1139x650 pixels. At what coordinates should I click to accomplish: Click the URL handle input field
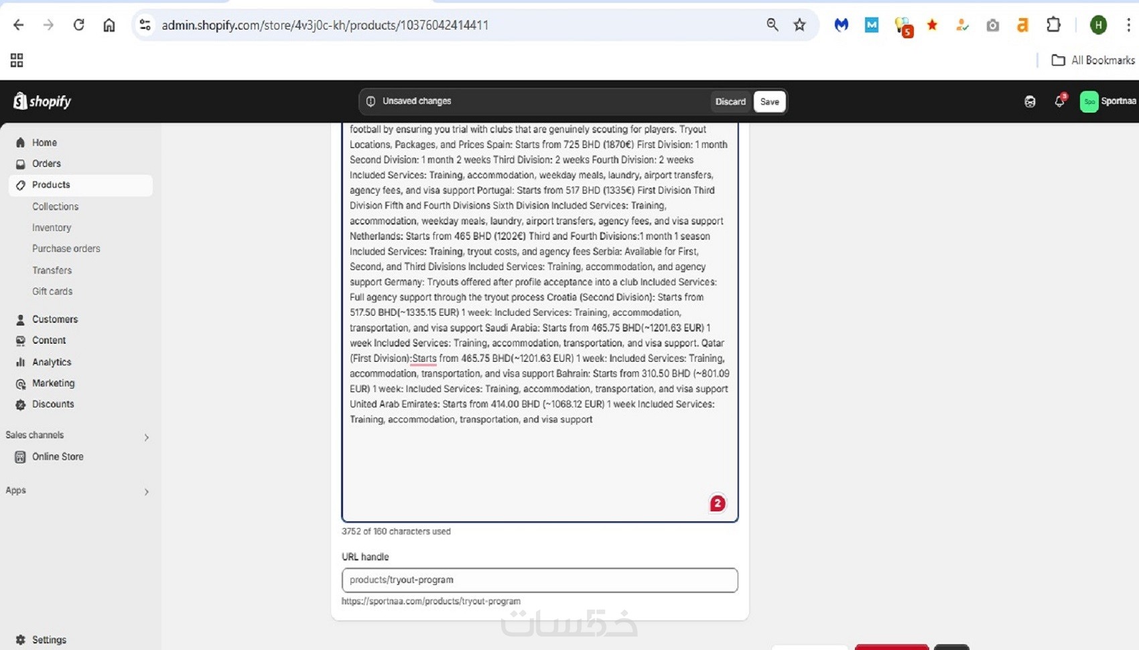[540, 580]
